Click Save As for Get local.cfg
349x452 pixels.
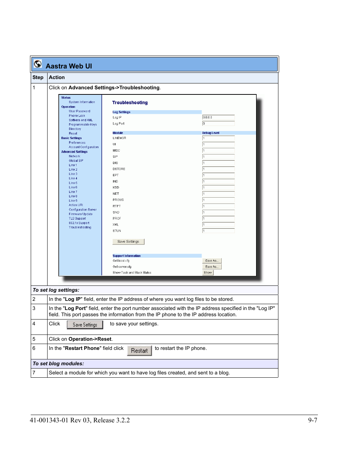tap(212, 261)
